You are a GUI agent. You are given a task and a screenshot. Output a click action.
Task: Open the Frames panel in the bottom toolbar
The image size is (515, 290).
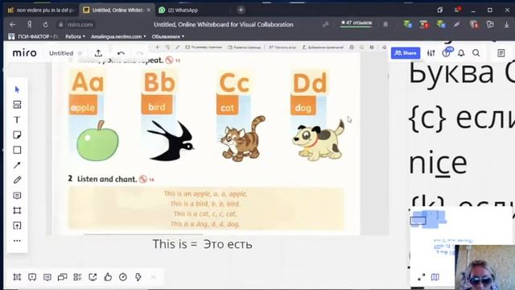(x=17, y=277)
